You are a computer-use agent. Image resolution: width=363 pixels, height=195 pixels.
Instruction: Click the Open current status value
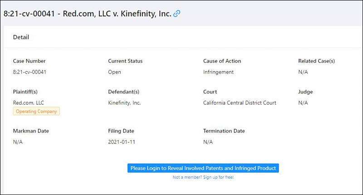(114, 72)
